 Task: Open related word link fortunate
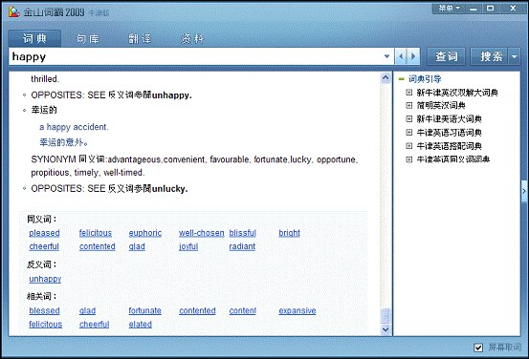pos(144,310)
